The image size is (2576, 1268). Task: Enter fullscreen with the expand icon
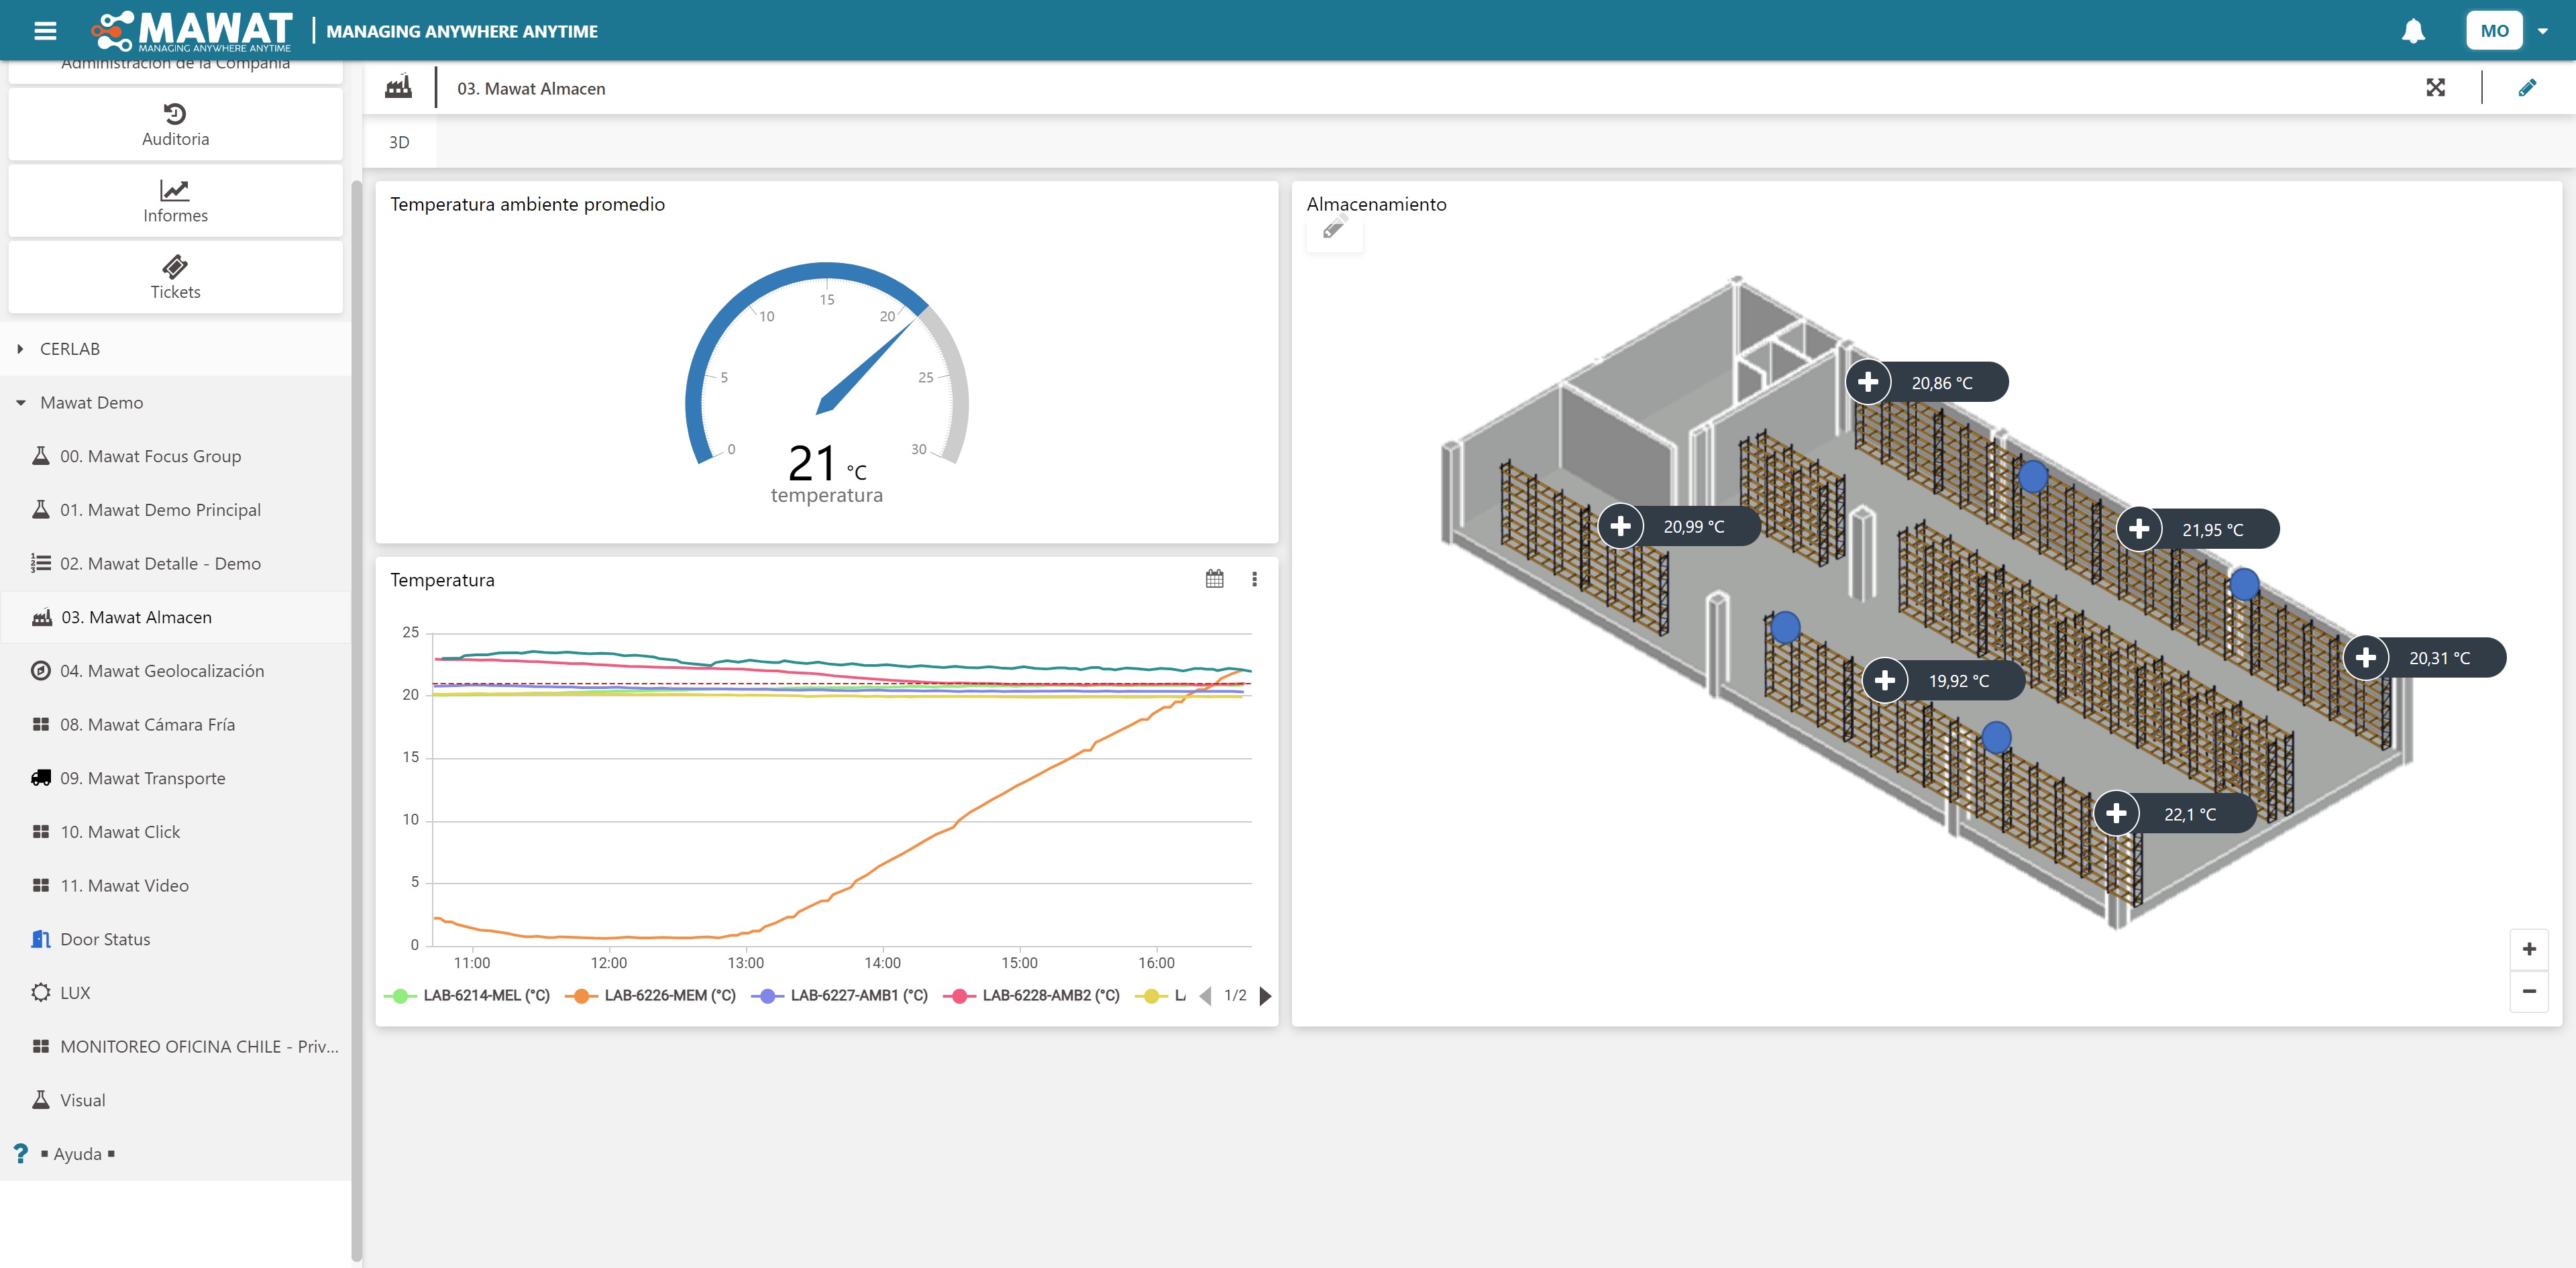pyautogui.click(x=2435, y=88)
